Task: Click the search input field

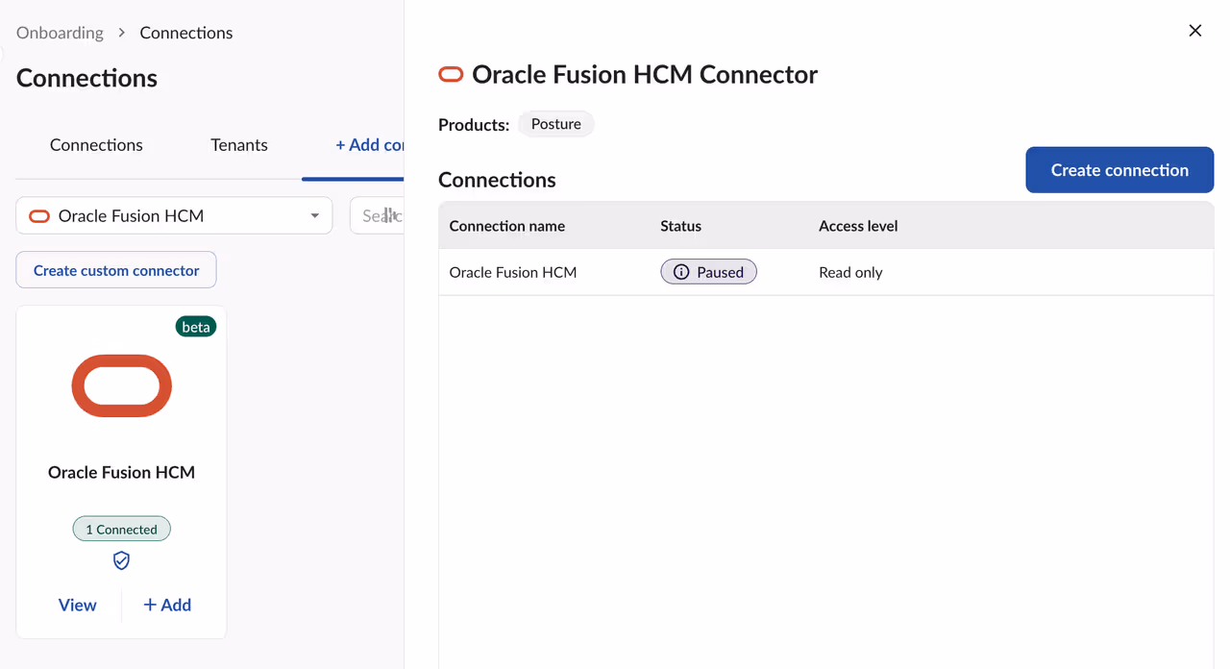Action: [x=377, y=215]
